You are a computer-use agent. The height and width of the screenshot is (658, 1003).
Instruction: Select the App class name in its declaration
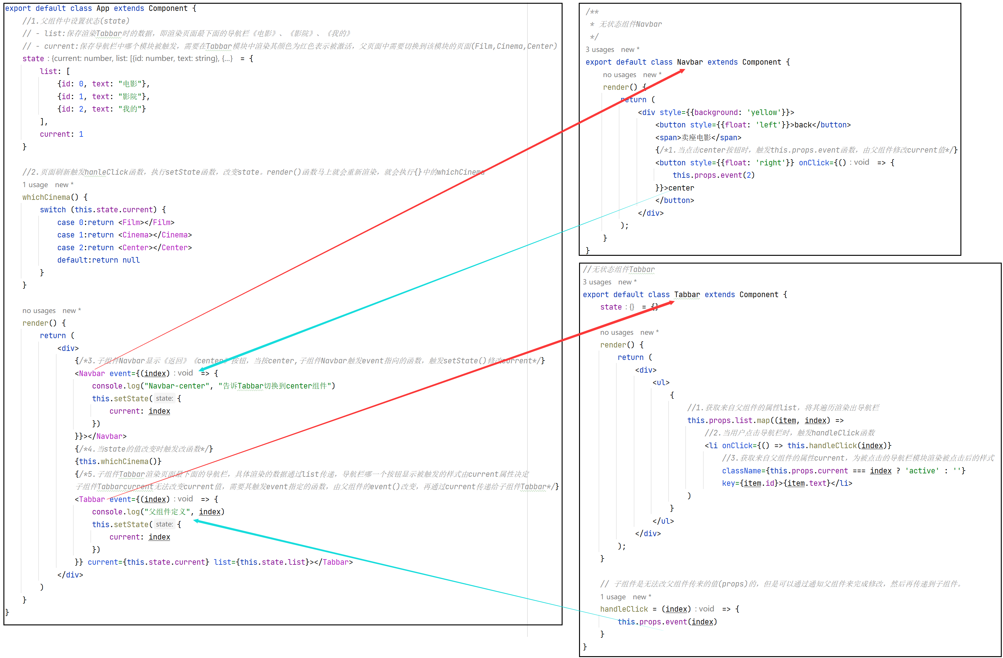pos(103,8)
